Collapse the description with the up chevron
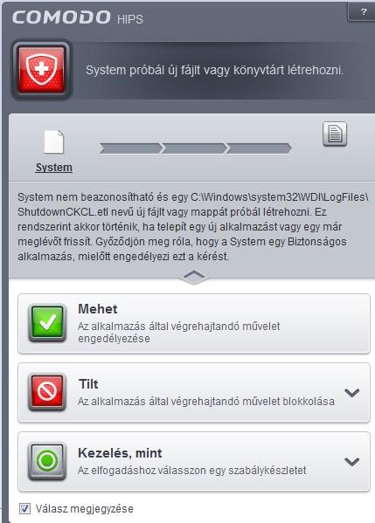Screen dimensions: 375x523 pos(194,276)
